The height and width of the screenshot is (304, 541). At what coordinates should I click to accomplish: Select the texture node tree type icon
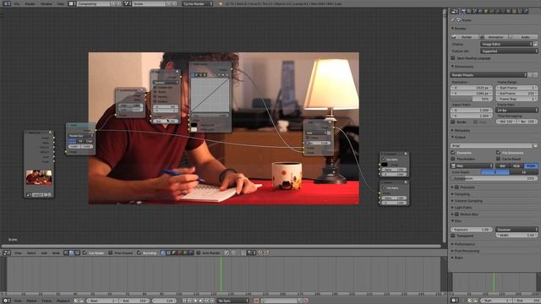coord(77,253)
